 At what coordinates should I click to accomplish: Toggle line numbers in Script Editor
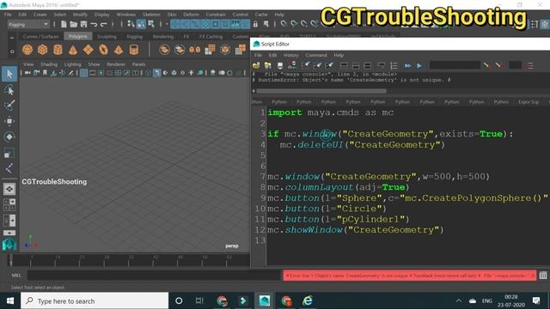[394, 65]
